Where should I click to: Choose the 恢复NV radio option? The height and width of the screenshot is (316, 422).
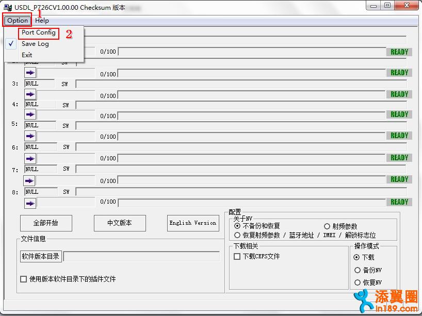pos(357,282)
